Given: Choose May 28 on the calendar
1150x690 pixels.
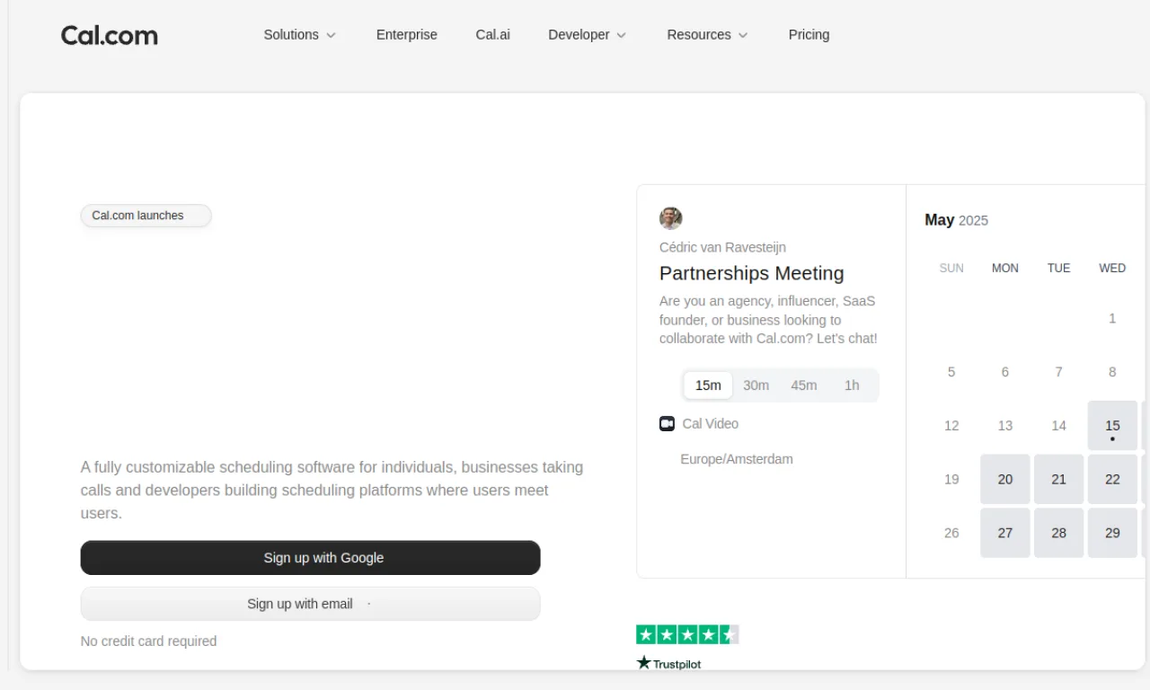Looking at the screenshot, I should 1058,533.
